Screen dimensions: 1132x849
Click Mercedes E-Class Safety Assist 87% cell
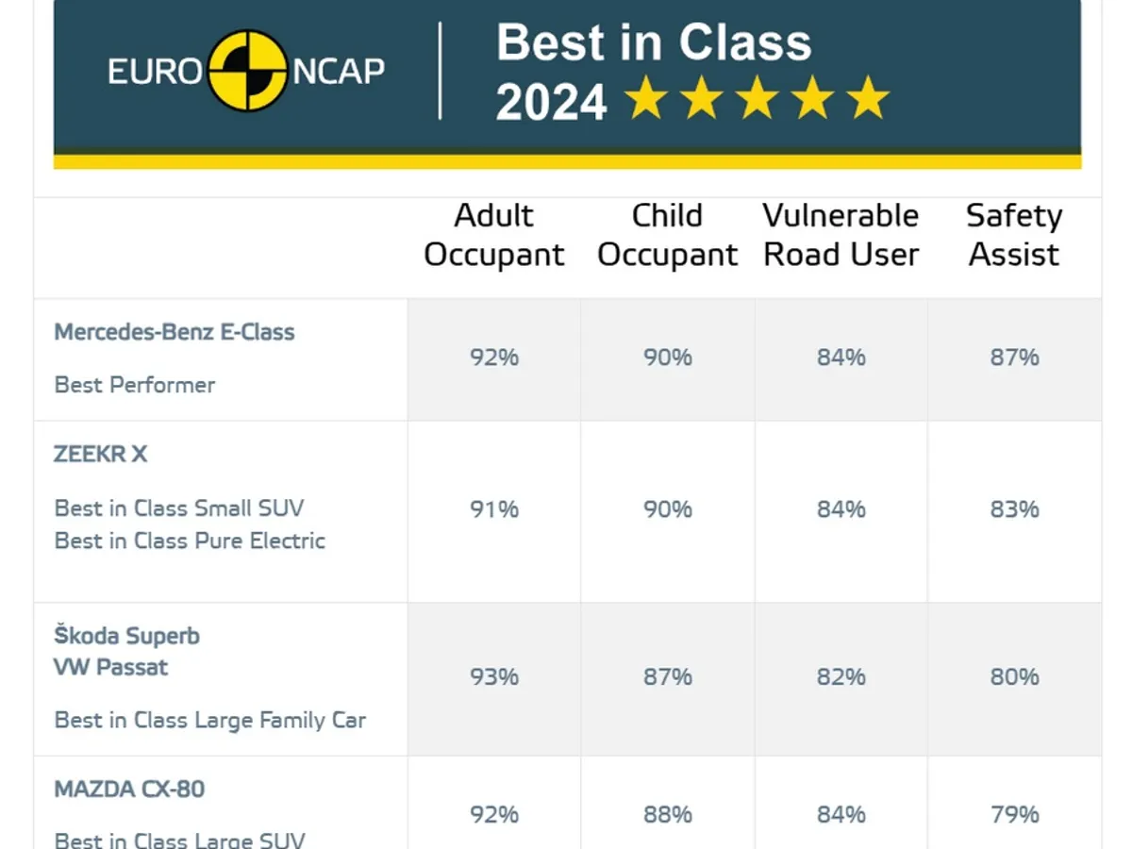[1014, 358]
